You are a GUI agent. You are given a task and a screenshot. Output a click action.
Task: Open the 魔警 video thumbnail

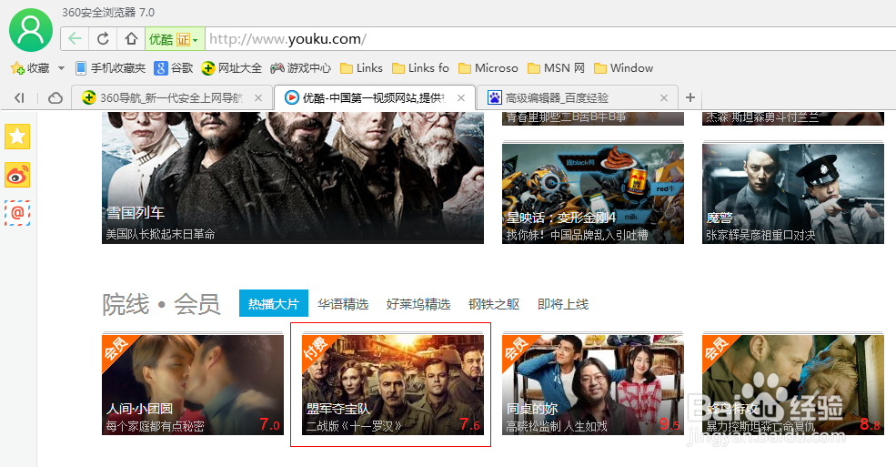[x=793, y=194]
